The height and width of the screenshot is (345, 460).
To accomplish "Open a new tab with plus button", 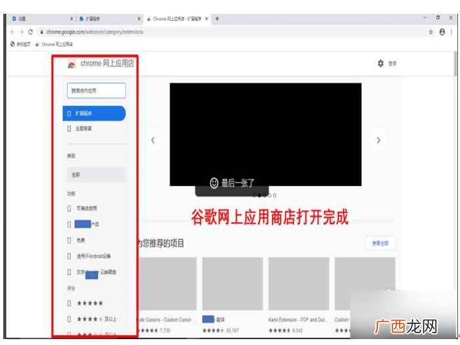I will [x=217, y=19].
